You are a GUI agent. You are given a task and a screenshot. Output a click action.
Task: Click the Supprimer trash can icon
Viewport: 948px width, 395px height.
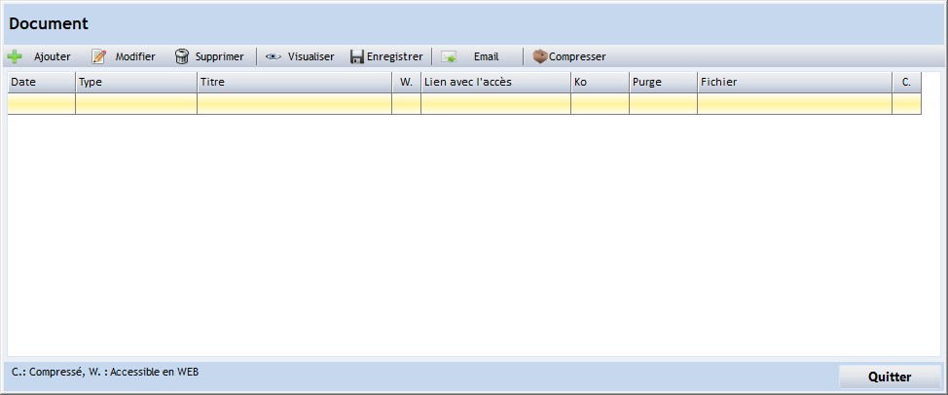pyautogui.click(x=181, y=56)
